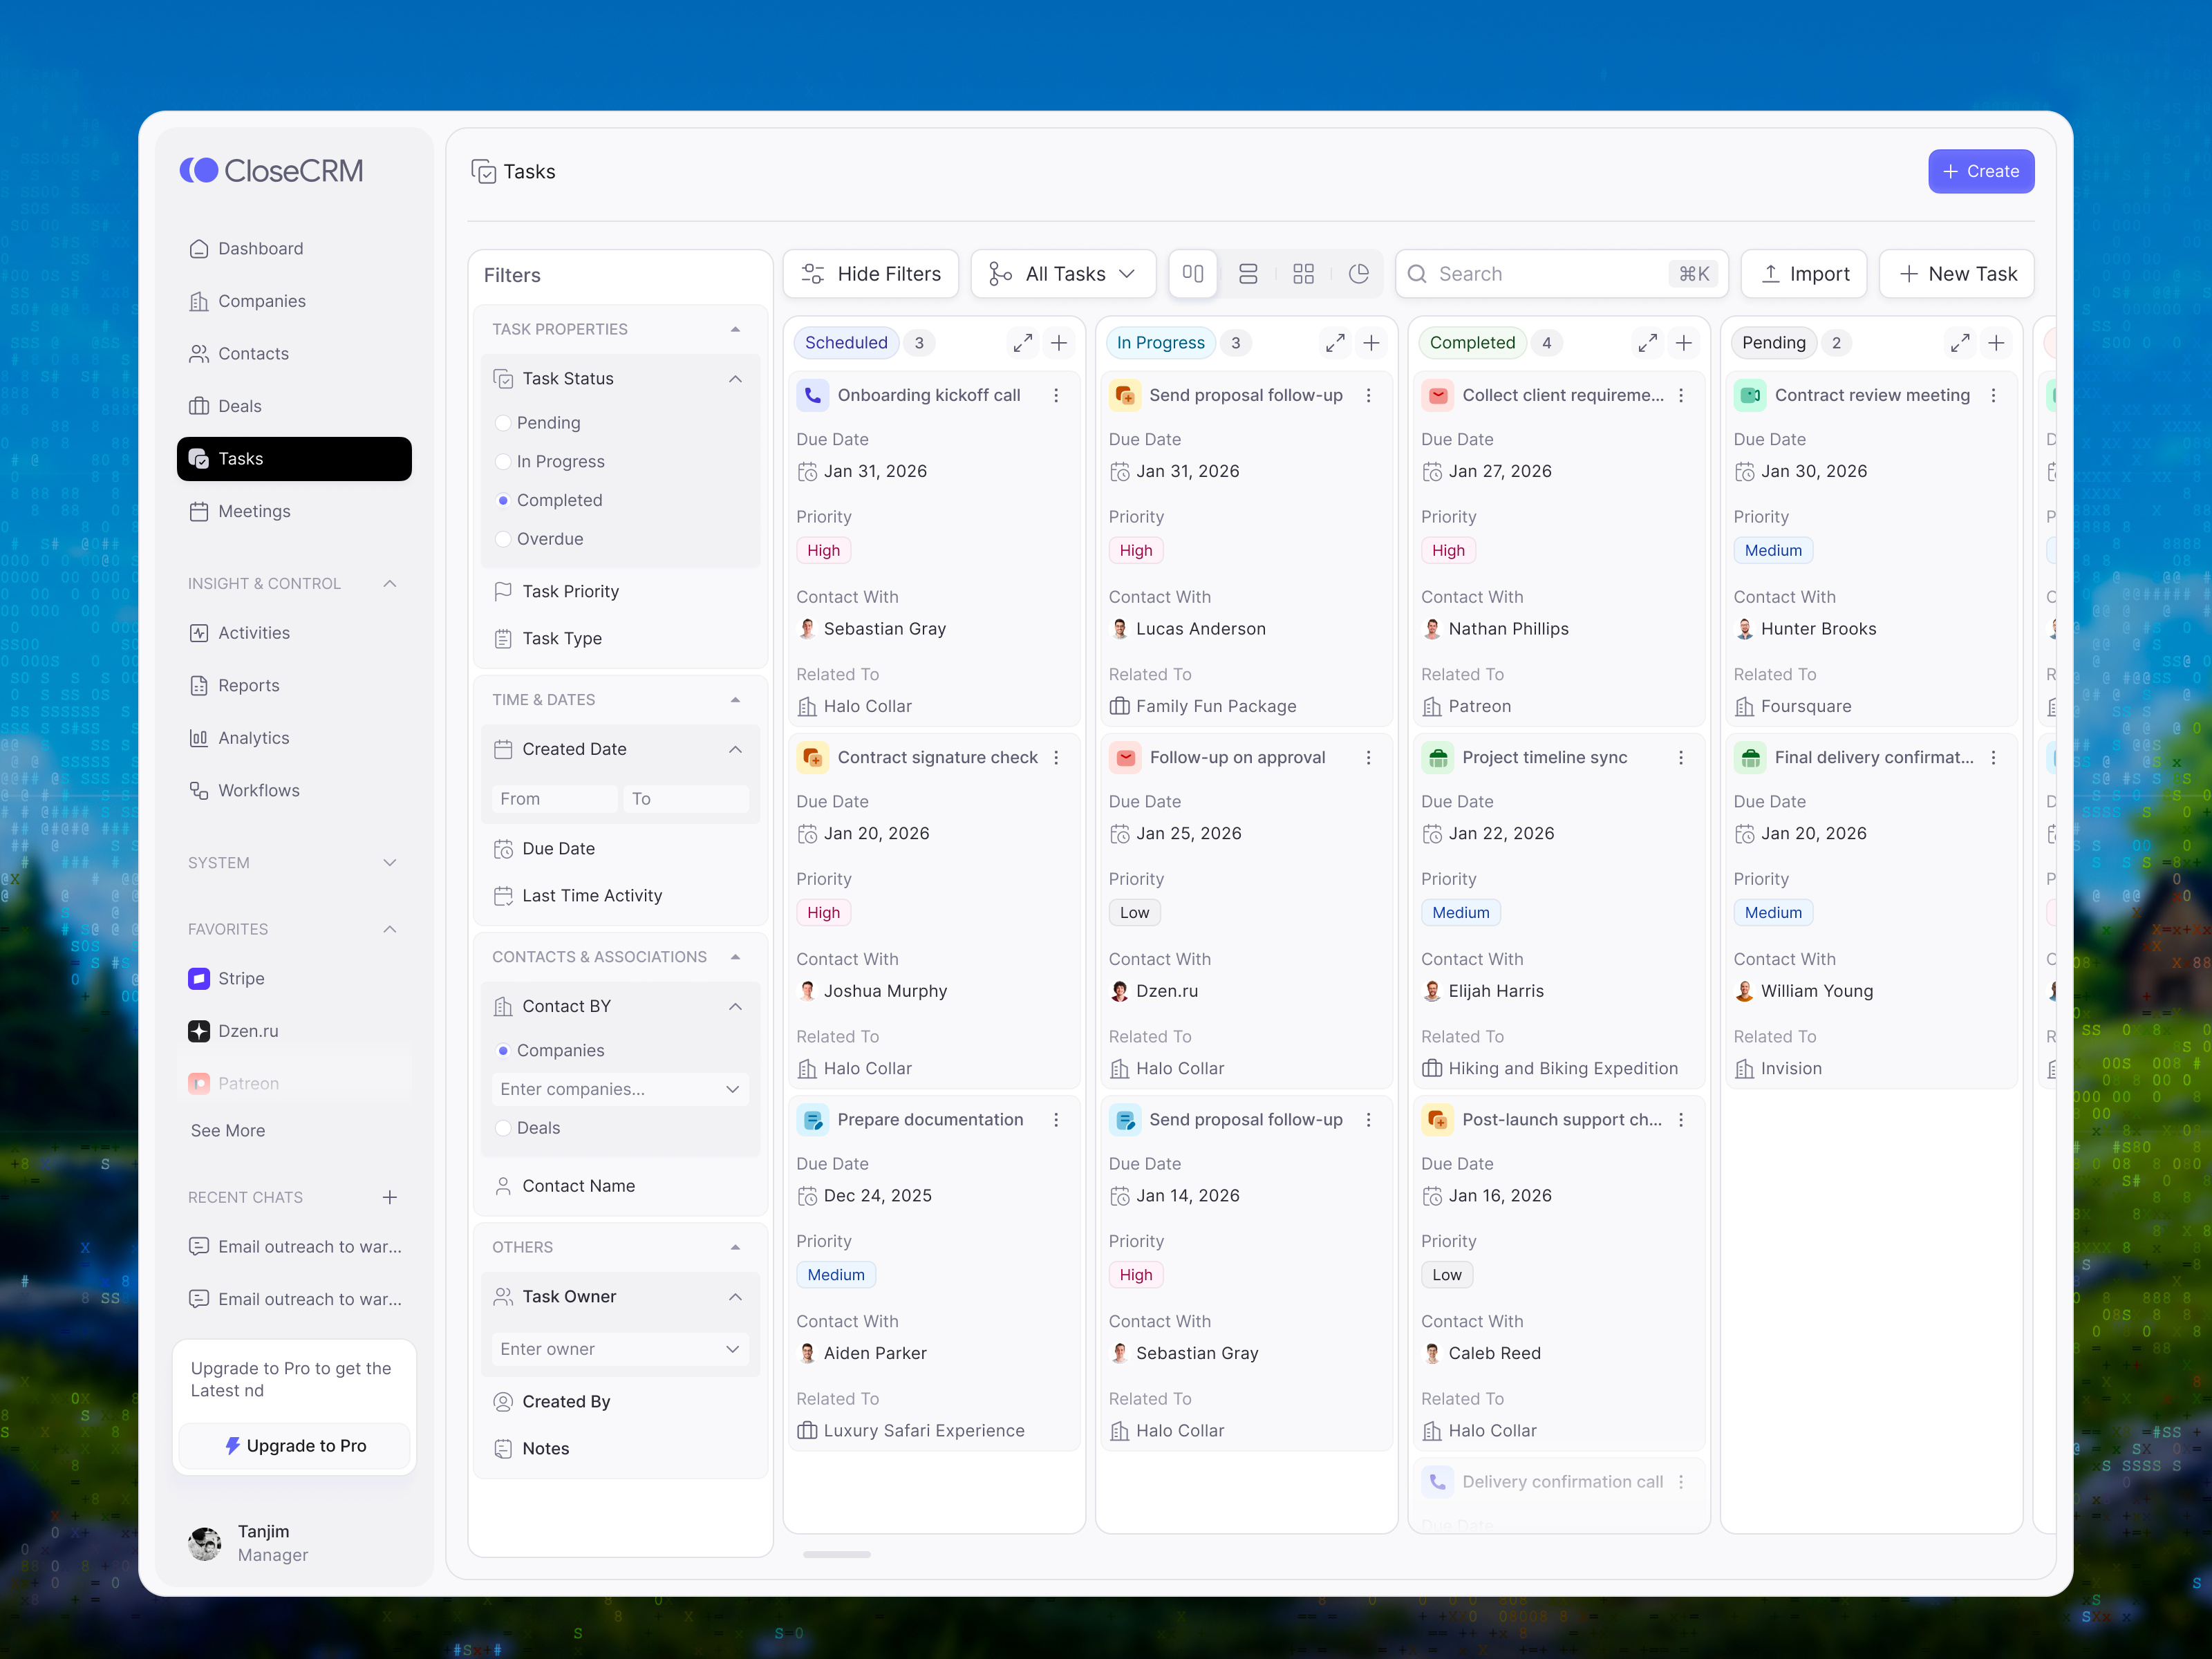Click the Created Date From field
Viewport: 2212px width, 1659px height.
(554, 798)
